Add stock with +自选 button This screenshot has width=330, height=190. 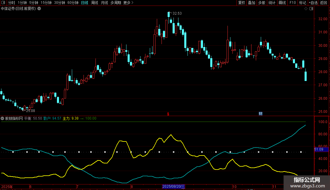pyautogui.click(x=313, y=3)
